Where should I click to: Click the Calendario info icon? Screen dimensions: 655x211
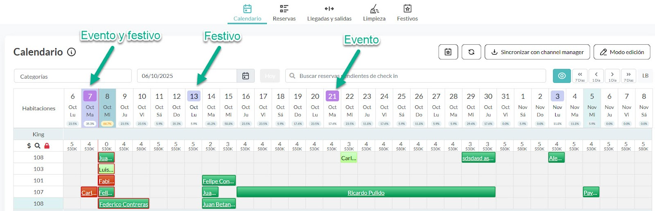click(x=72, y=52)
